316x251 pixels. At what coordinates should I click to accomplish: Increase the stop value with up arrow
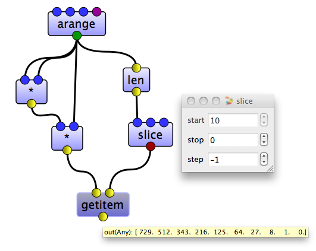(x=264, y=136)
